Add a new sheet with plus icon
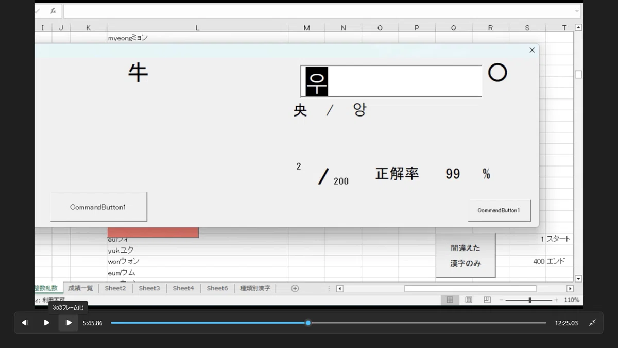This screenshot has width=618, height=348. [x=295, y=288]
